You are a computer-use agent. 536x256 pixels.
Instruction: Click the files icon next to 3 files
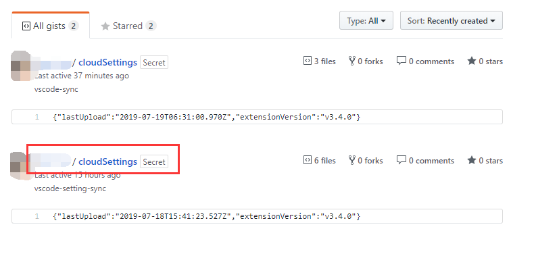click(x=308, y=61)
